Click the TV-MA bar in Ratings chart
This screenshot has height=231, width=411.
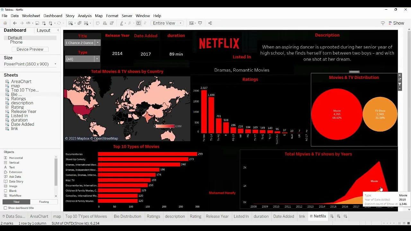[204, 111]
